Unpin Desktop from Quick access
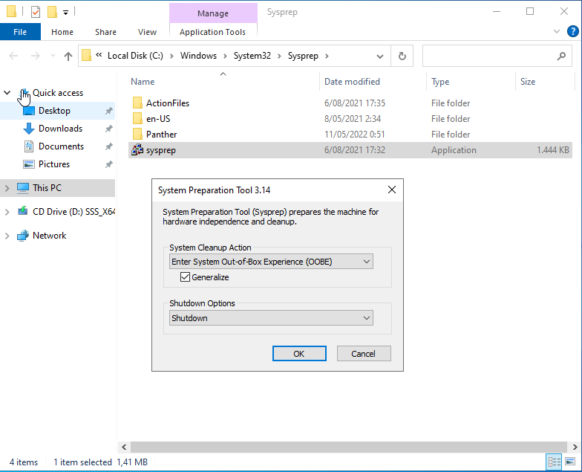The height and width of the screenshot is (472, 582). pos(108,111)
